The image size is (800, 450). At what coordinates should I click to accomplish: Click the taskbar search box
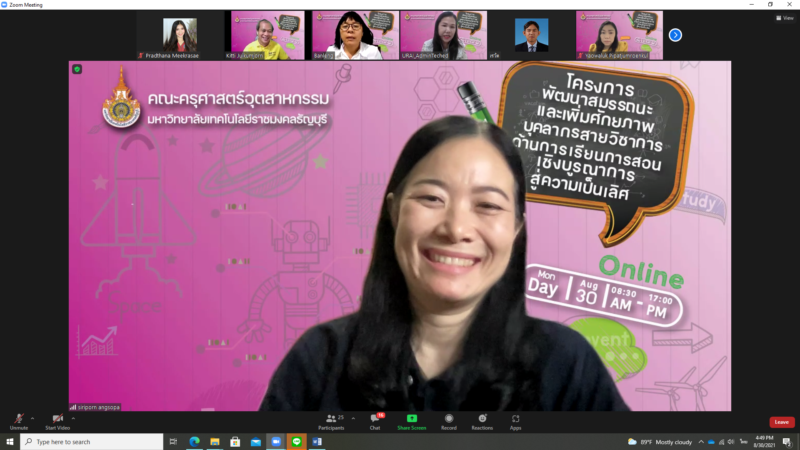pyautogui.click(x=92, y=442)
